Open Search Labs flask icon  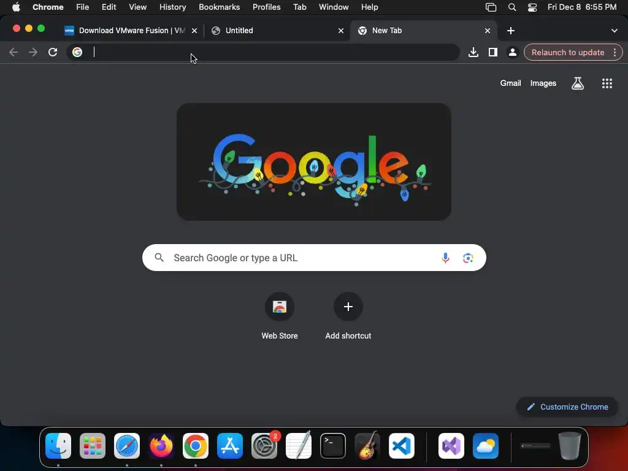pos(578,83)
